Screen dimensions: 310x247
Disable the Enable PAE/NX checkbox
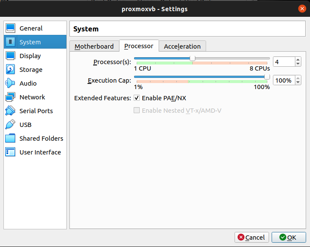137,98
